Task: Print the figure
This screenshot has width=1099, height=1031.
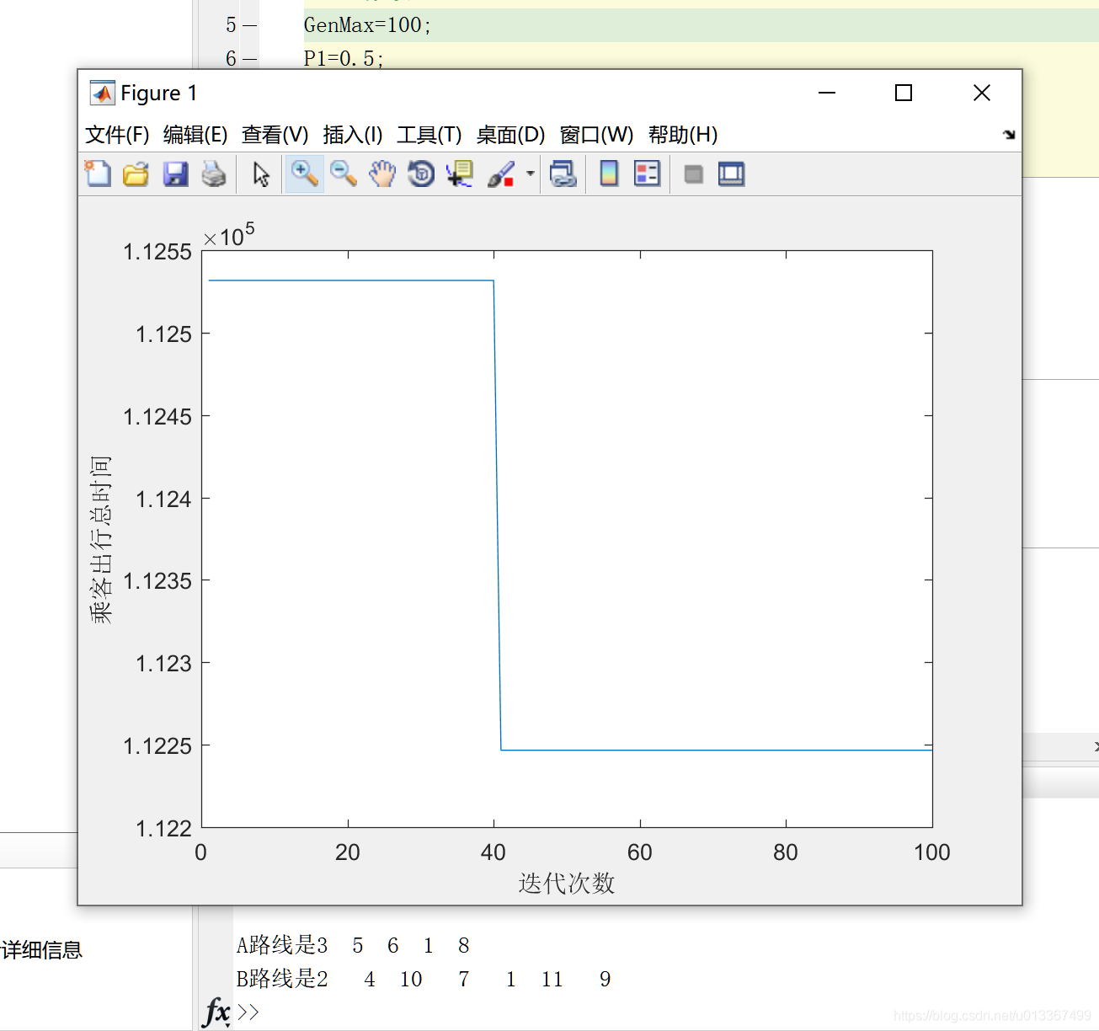Action: point(214,174)
